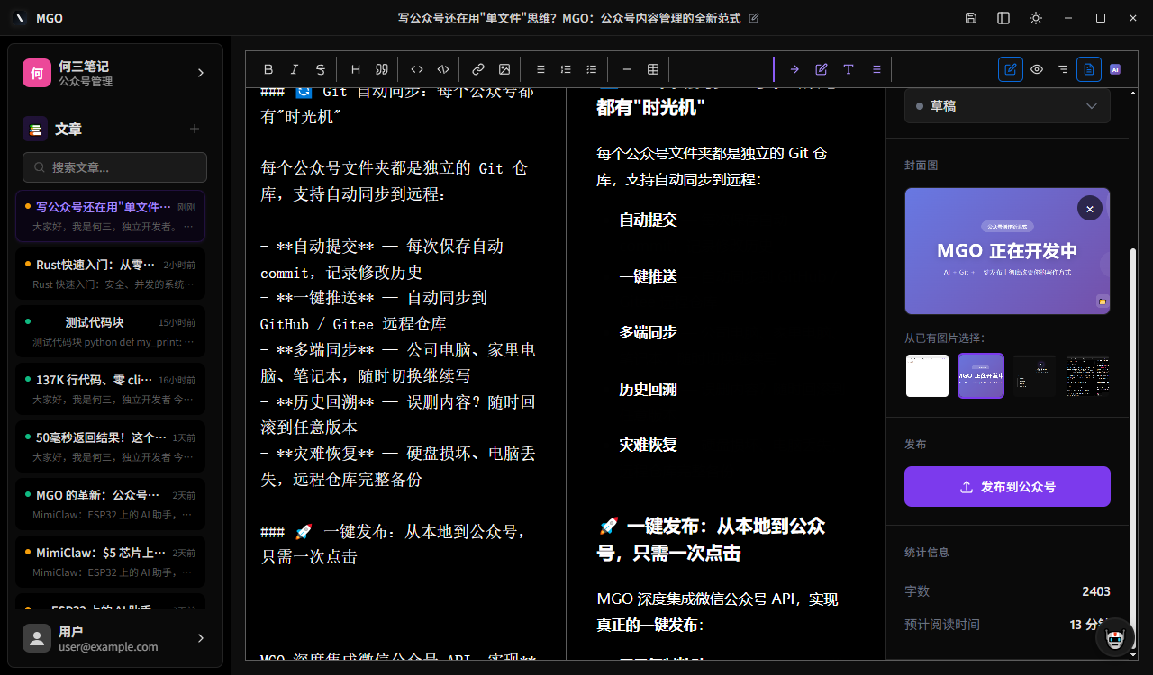Insert a blockquote
Image resolution: width=1153 pixels, height=675 pixels.
[x=381, y=68]
